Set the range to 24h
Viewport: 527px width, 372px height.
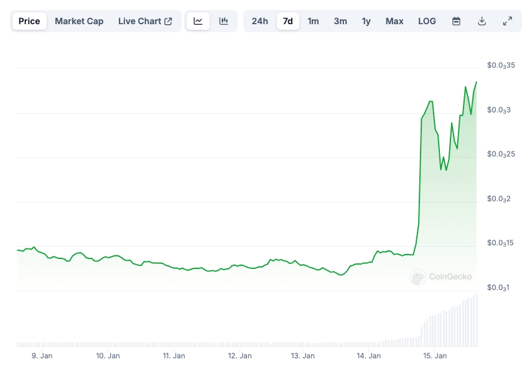[x=260, y=21]
